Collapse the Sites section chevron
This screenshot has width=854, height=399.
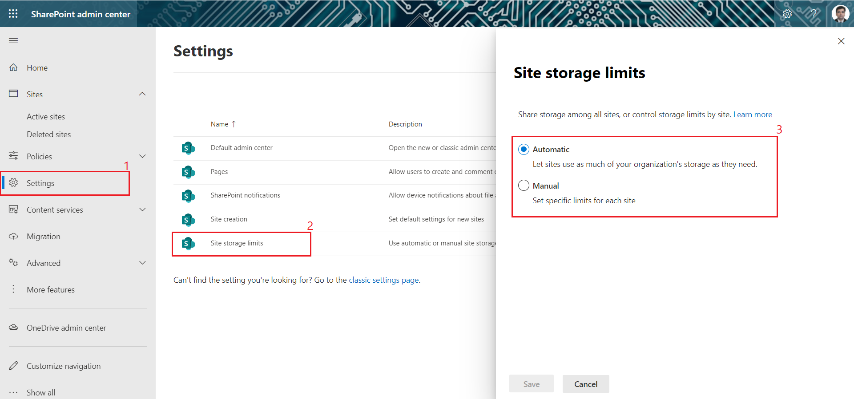pyautogui.click(x=142, y=94)
